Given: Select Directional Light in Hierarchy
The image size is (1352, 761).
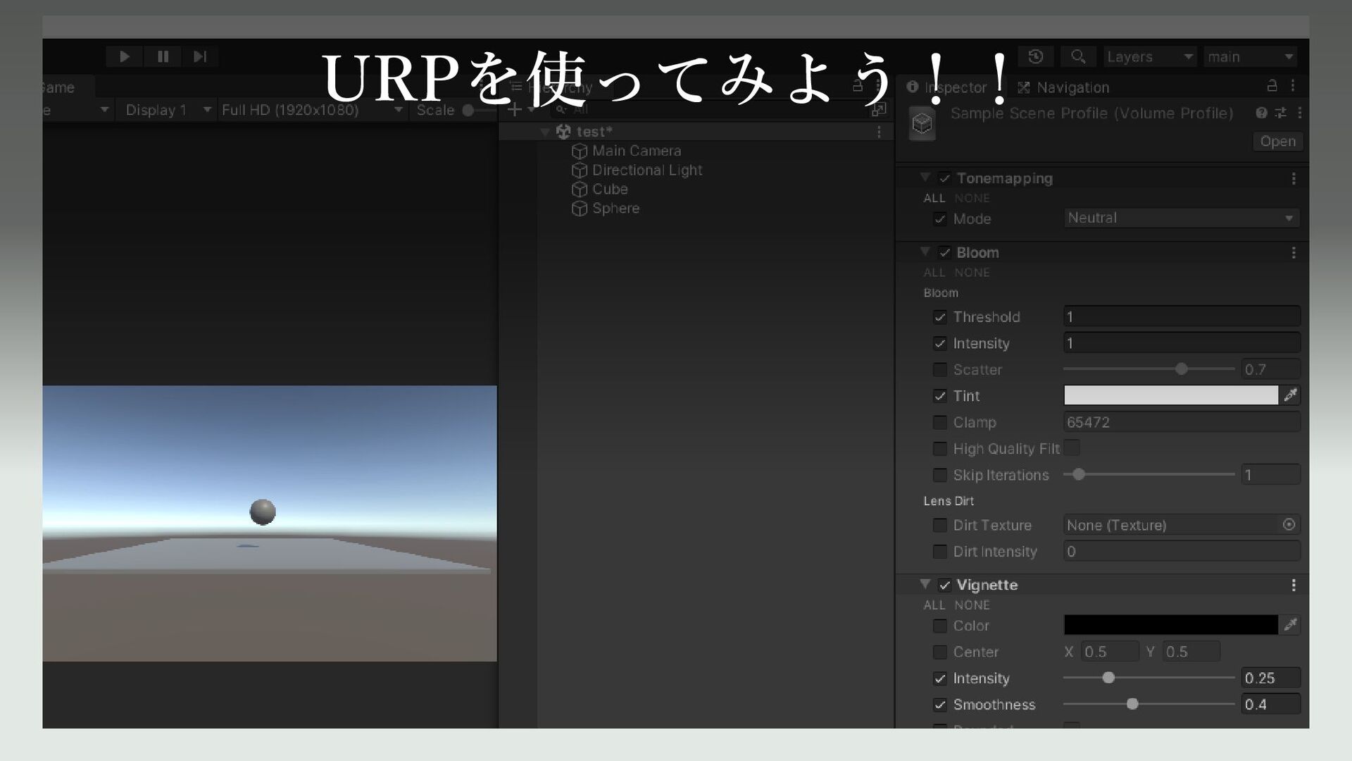Looking at the screenshot, I should pyautogui.click(x=637, y=171).
